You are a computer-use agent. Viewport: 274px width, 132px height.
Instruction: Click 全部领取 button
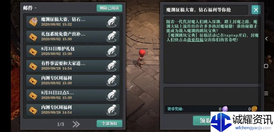(109, 123)
